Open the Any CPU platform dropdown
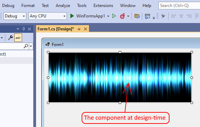 [48, 16]
